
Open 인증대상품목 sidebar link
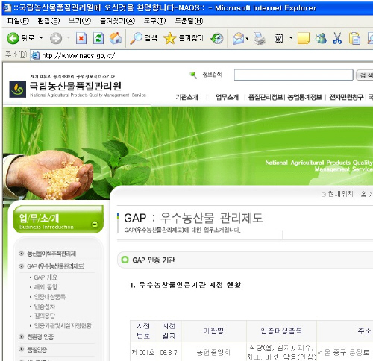click(50, 297)
